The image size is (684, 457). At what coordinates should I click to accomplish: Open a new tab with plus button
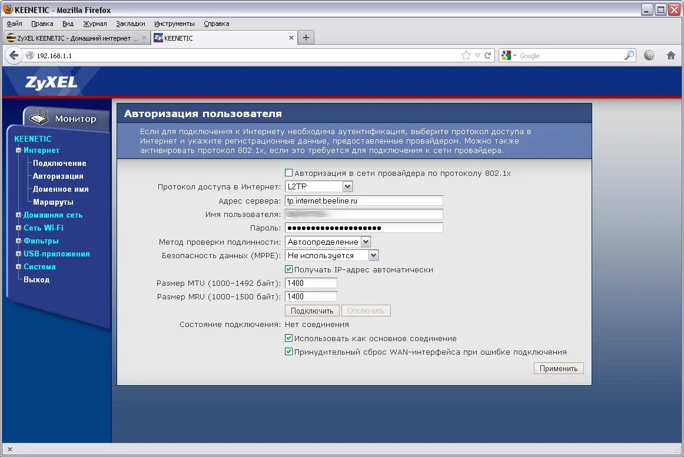click(306, 38)
